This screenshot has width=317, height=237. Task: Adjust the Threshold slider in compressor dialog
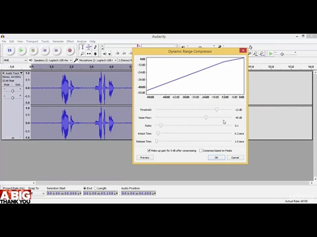[x=217, y=109]
